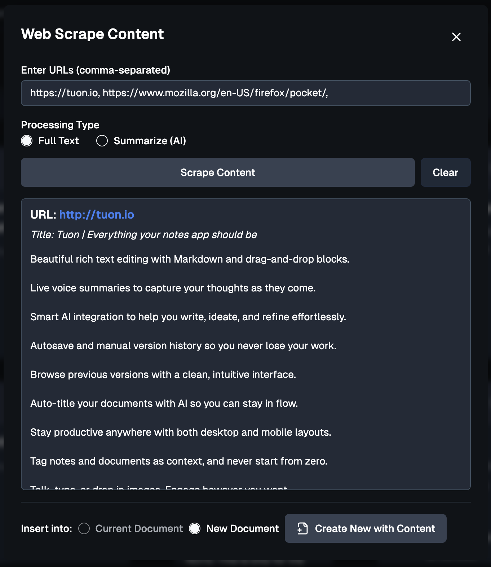The width and height of the screenshot is (491, 567).
Task: Click the Scrape Content button
Action: click(x=218, y=172)
